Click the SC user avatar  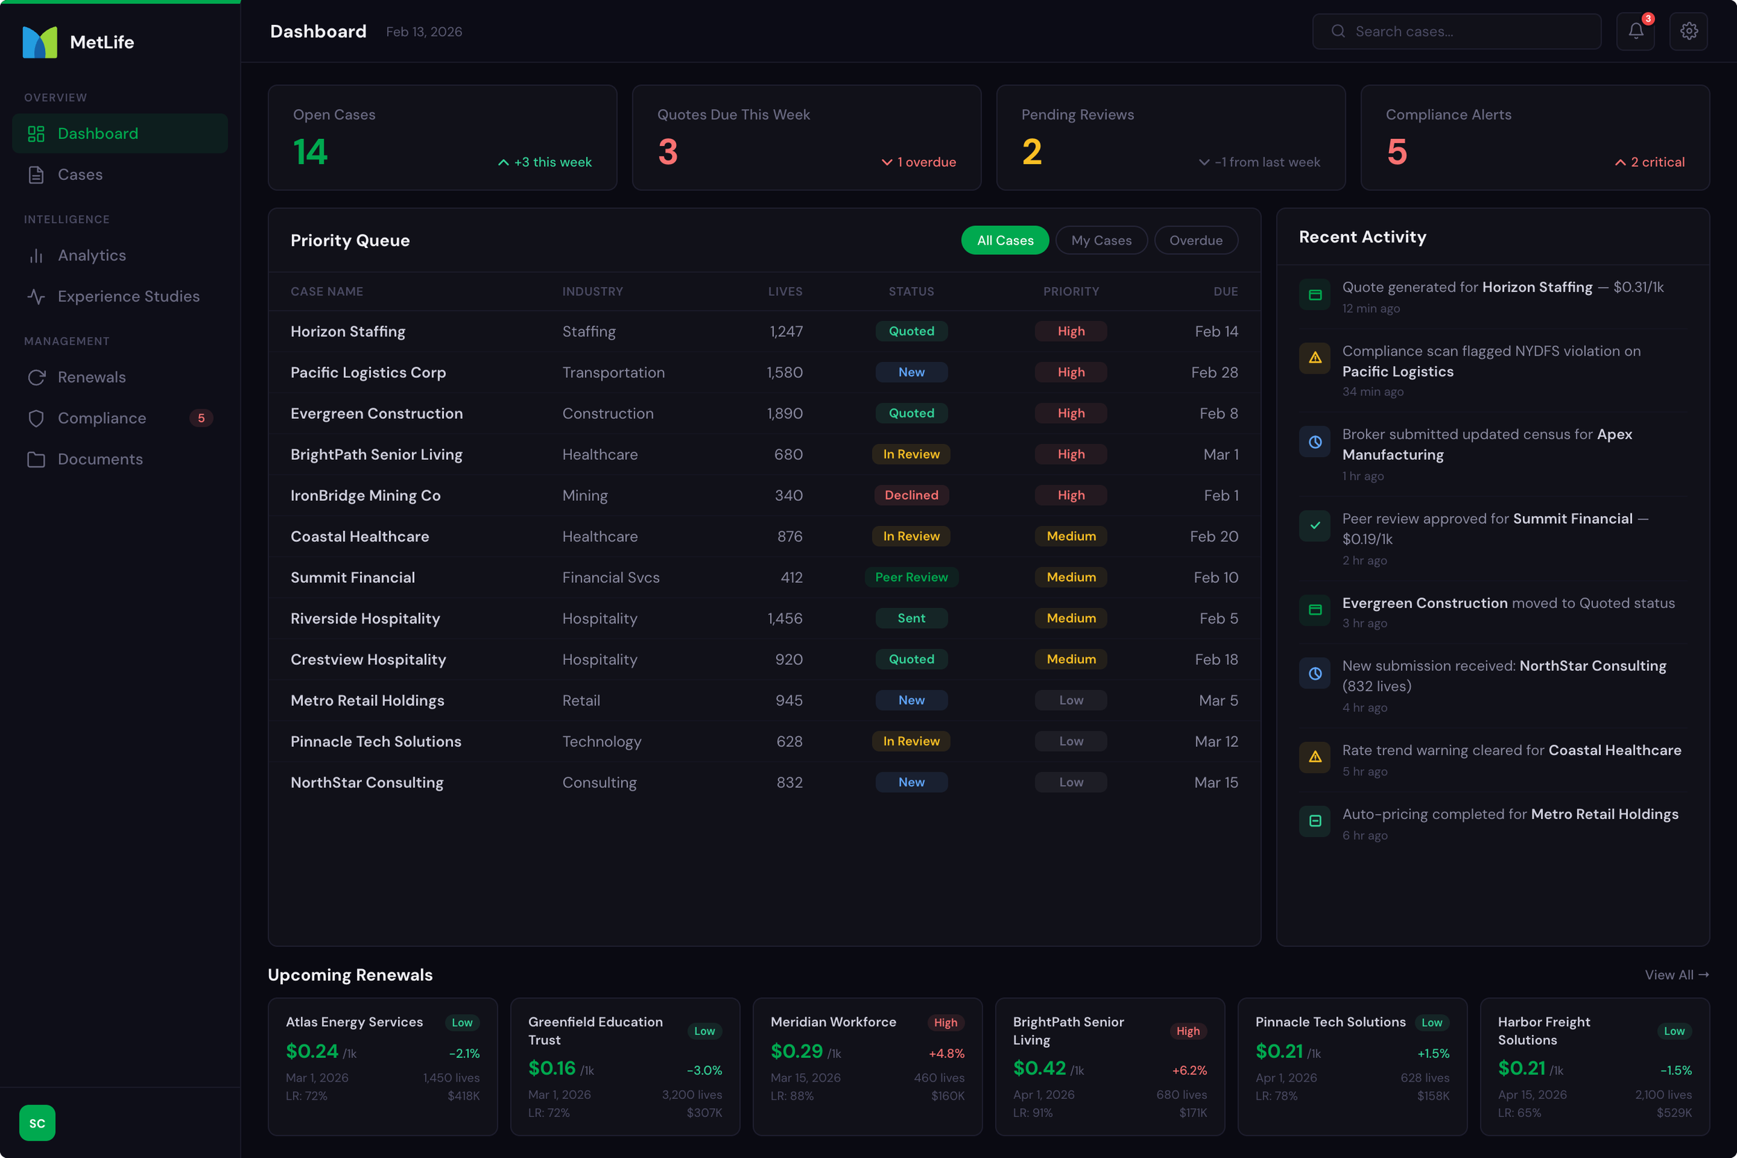(x=37, y=1123)
